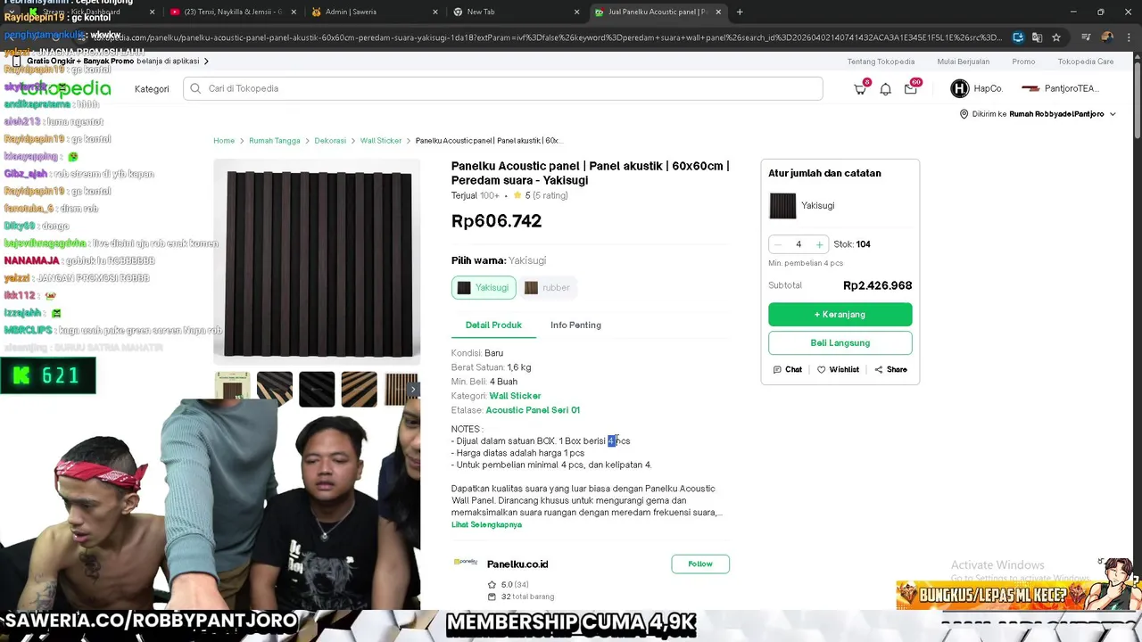This screenshot has height=642, width=1142.
Task: Open the inbox message icon
Action: (x=910, y=88)
